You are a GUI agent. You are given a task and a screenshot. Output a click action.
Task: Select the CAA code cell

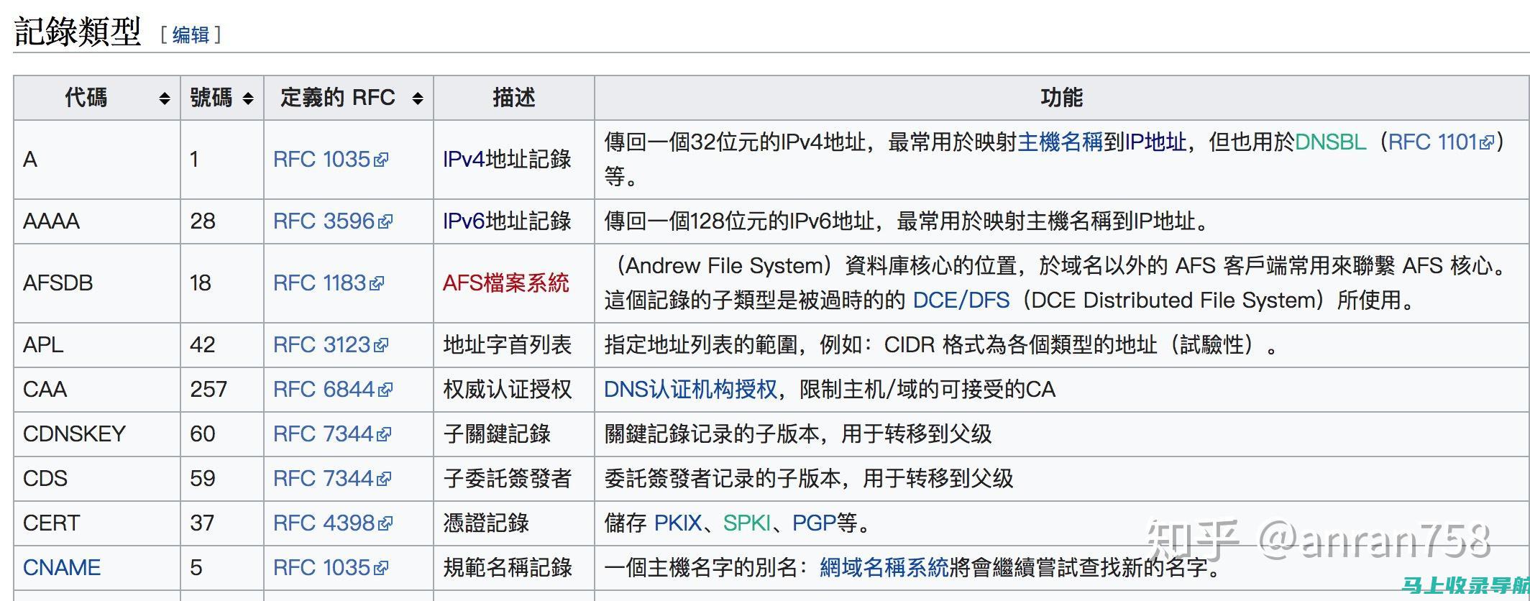pos(97,389)
